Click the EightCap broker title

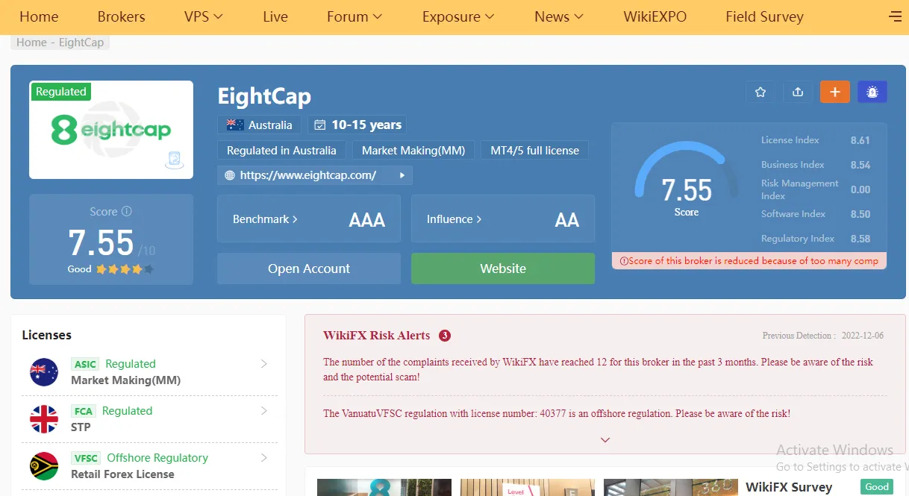(264, 96)
